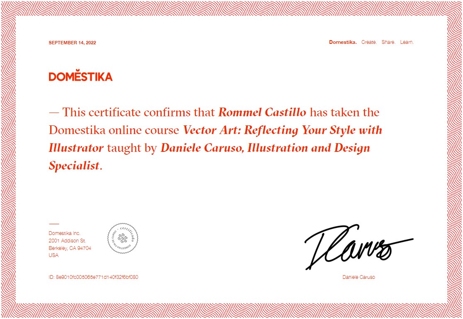
Task: Click the "Vector Art: Reflecting Your Style with" title
Action: tap(283, 130)
